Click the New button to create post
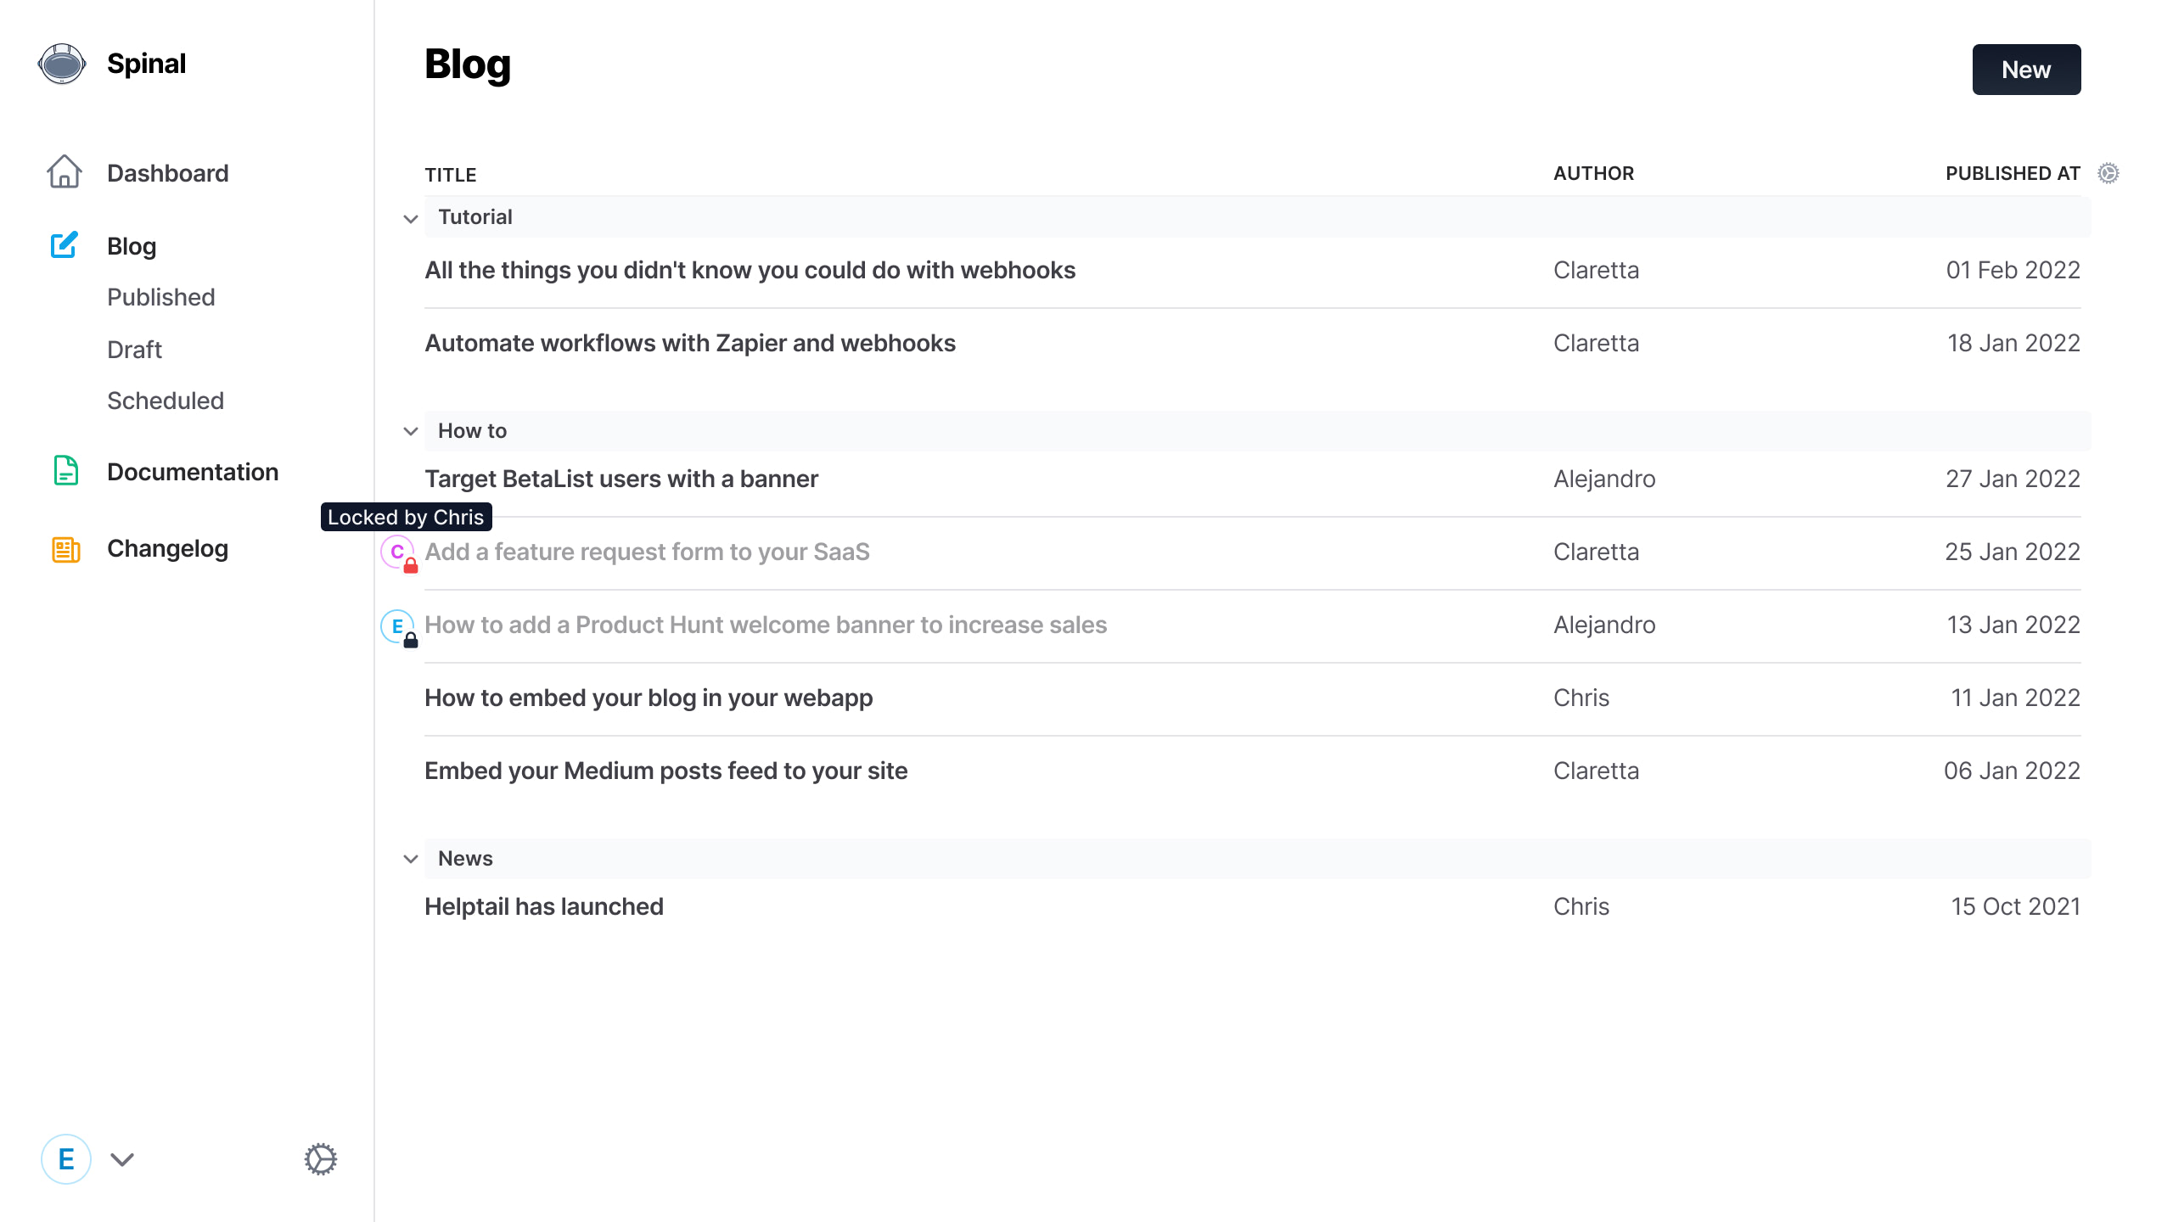Screen dimensions: 2173x1222 2027,69
